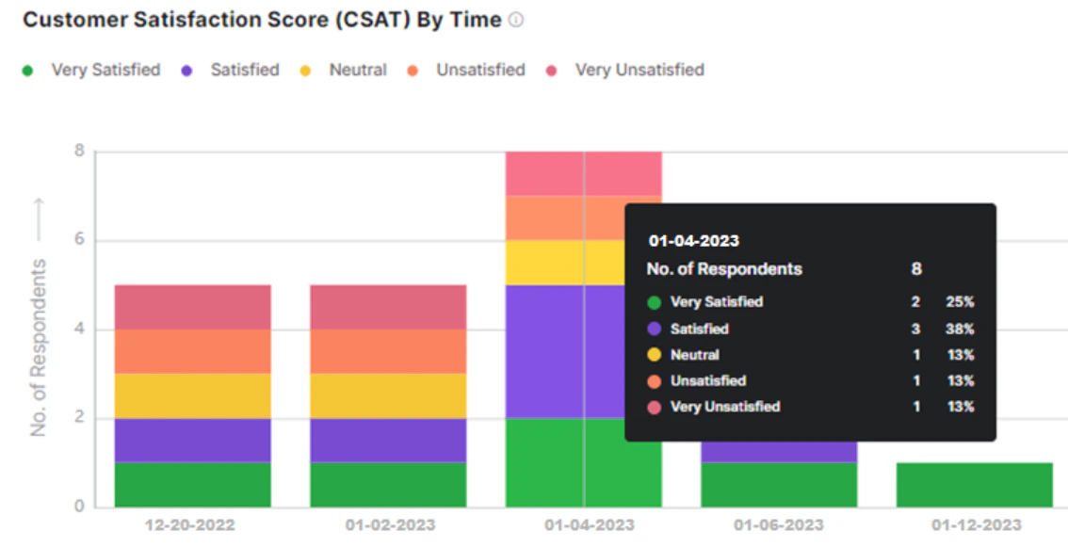Click the yellow Neutral legend dot
Screen dimensions: 1068x547
tap(305, 70)
